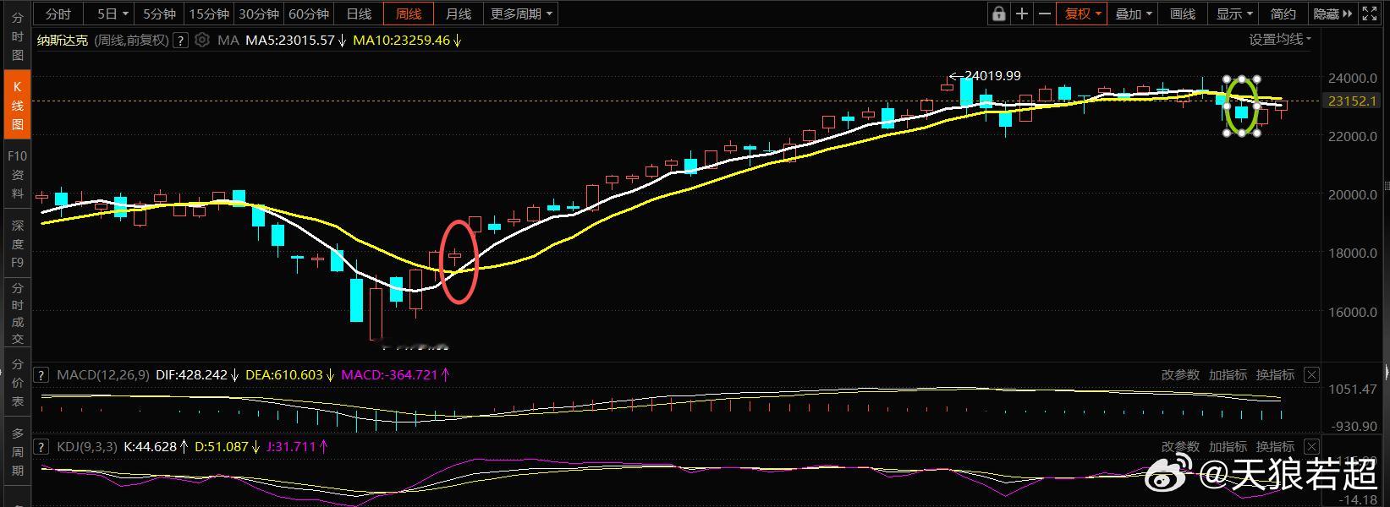Click the MACD:-364.721 value

[x=389, y=374]
